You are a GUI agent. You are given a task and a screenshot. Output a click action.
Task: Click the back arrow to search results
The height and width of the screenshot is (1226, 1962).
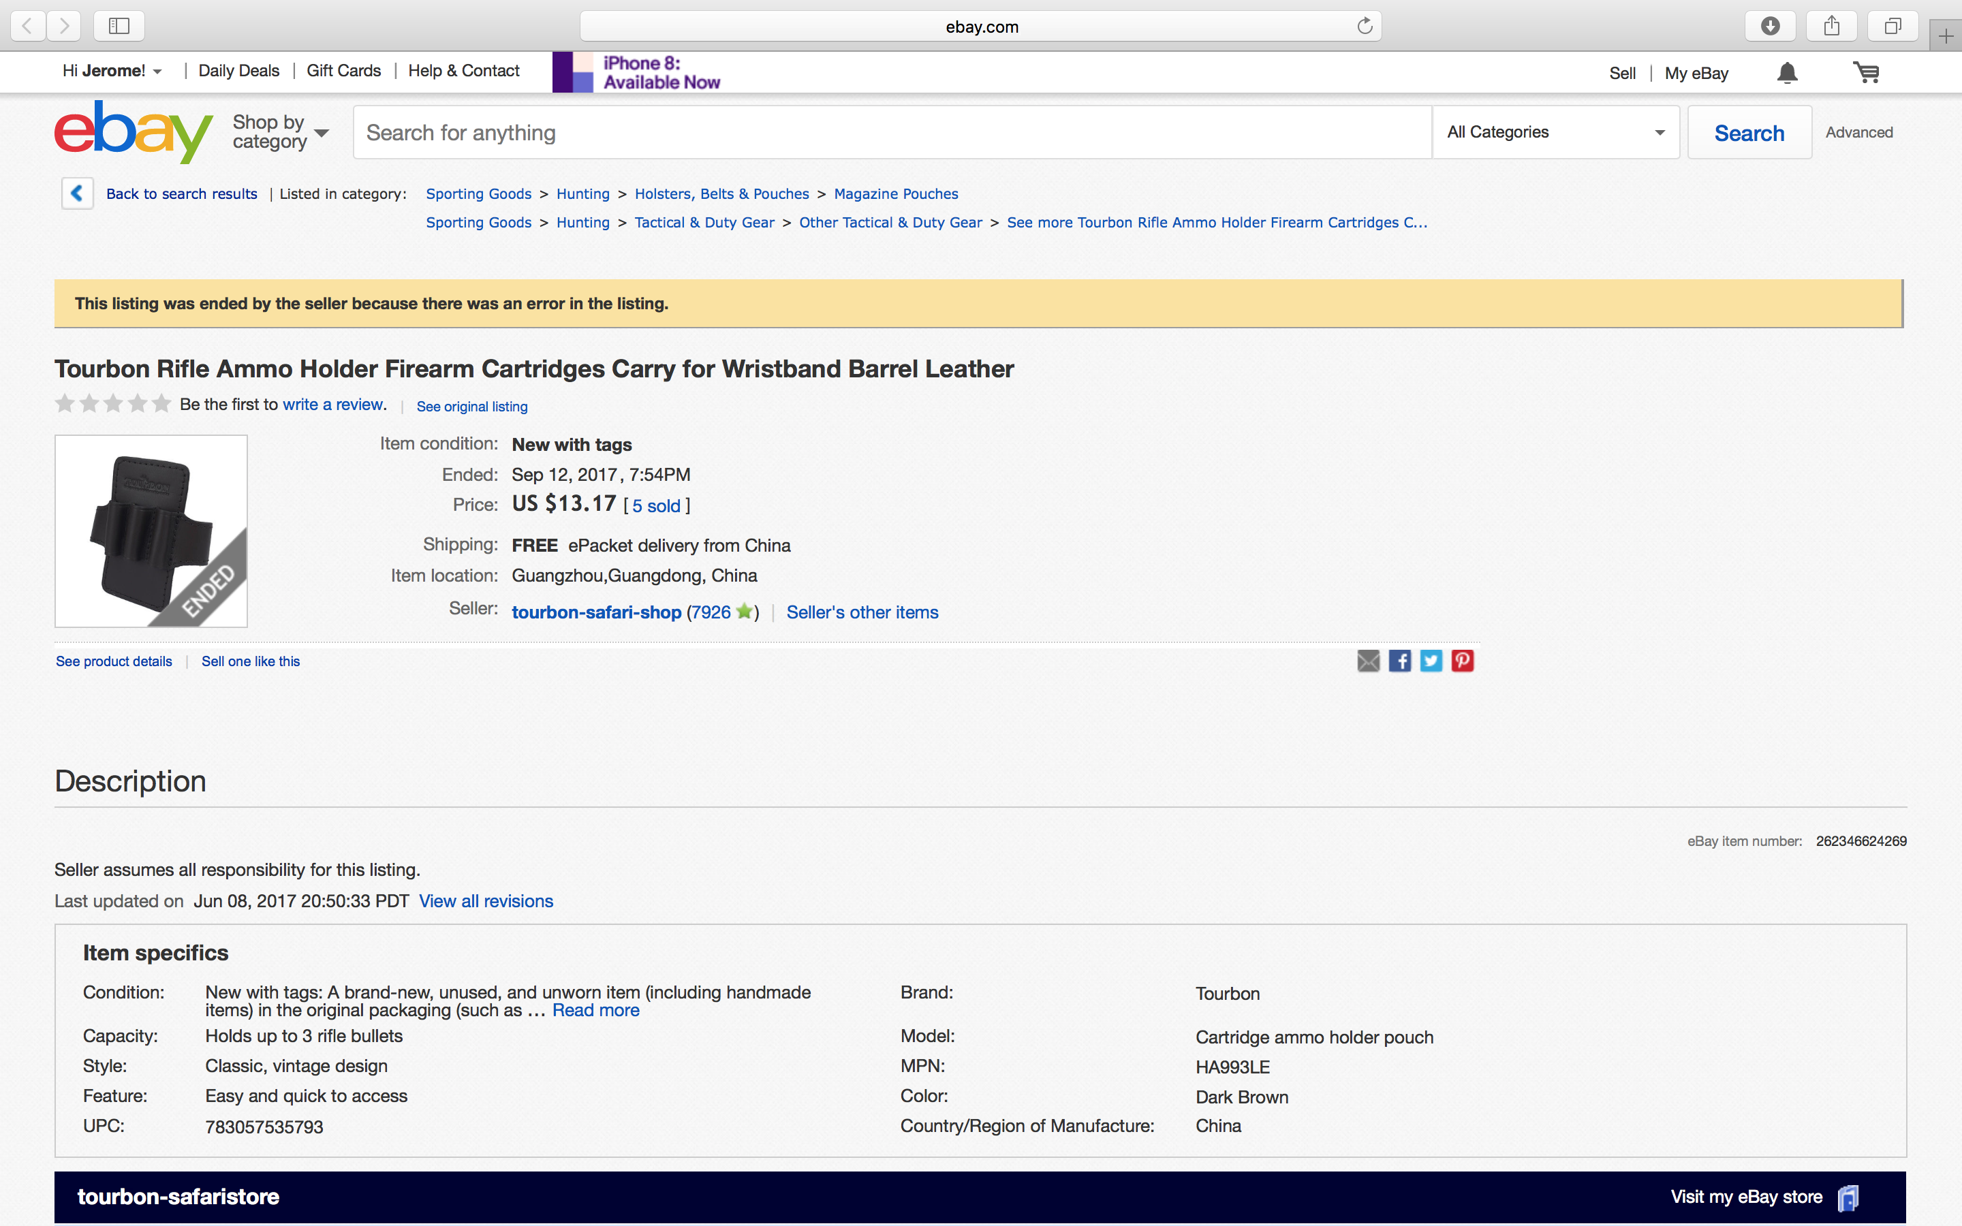(x=77, y=193)
